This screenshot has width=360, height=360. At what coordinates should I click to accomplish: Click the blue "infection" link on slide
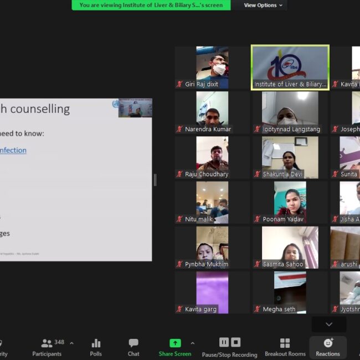pos(13,150)
